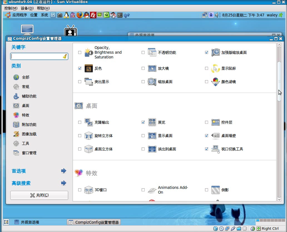Image resolution: width=287 pixels, height=232 pixels.
Task: Expand 首选项 with its blue arrow
Action: (x=64, y=171)
